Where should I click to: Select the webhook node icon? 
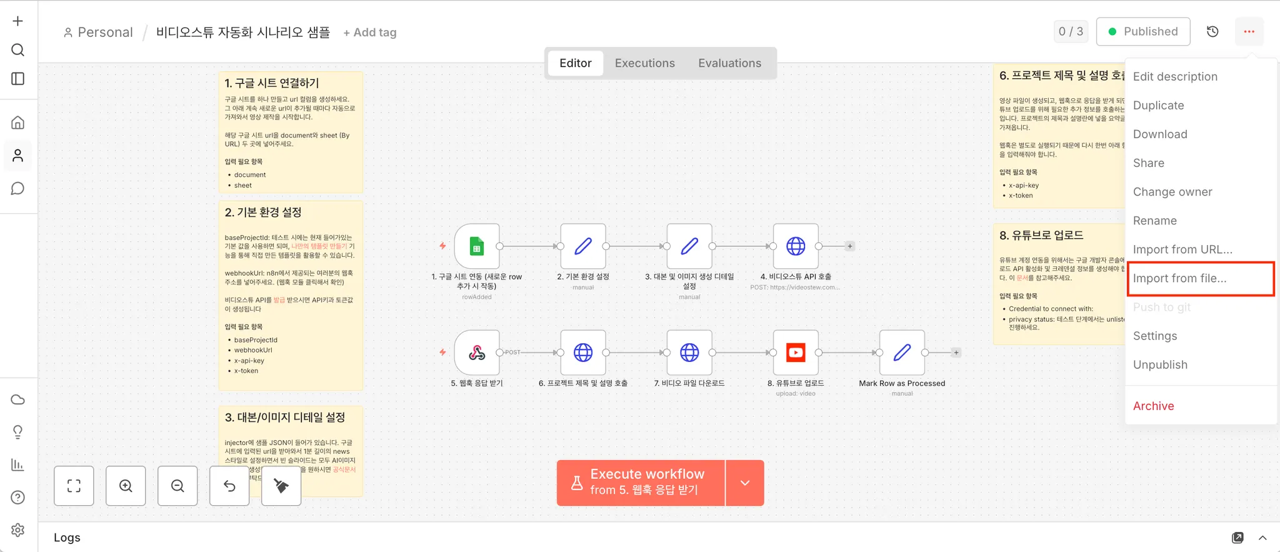pyautogui.click(x=477, y=353)
